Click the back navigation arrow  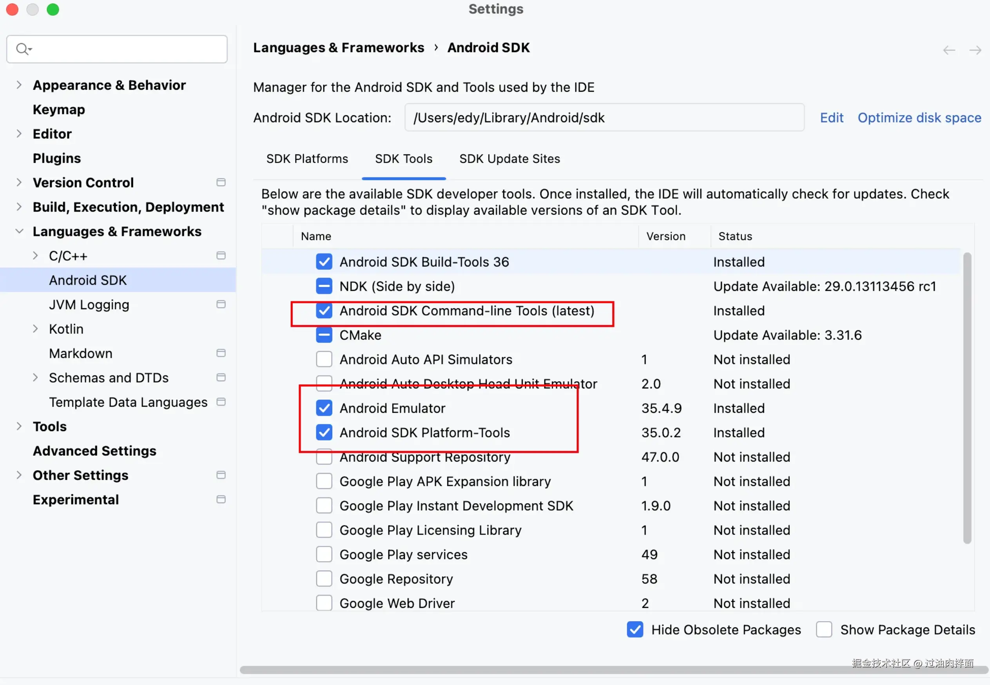949,50
